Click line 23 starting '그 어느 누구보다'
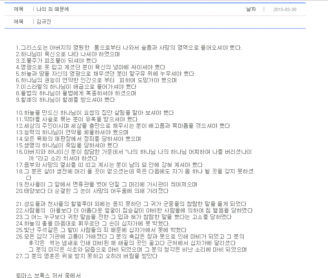 pyautogui.click(x=124, y=217)
